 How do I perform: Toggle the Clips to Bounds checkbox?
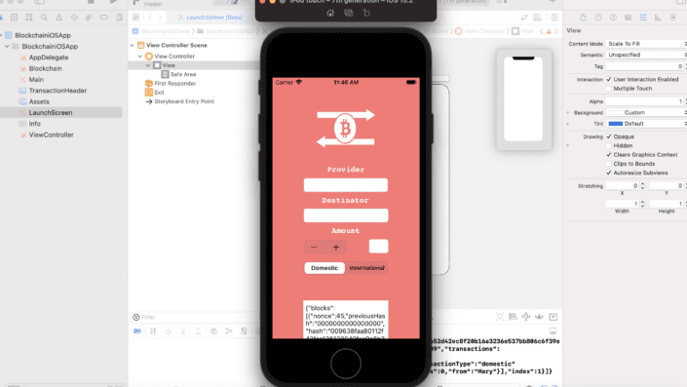[x=609, y=164]
